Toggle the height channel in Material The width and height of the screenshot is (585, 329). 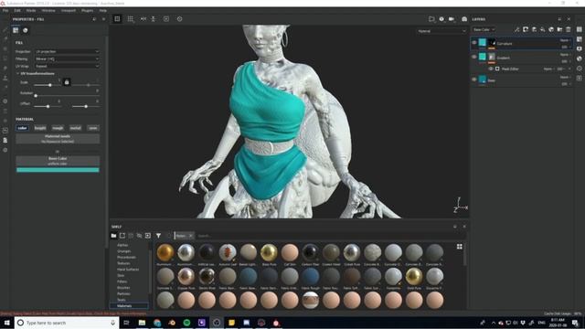click(x=40, y=128)
